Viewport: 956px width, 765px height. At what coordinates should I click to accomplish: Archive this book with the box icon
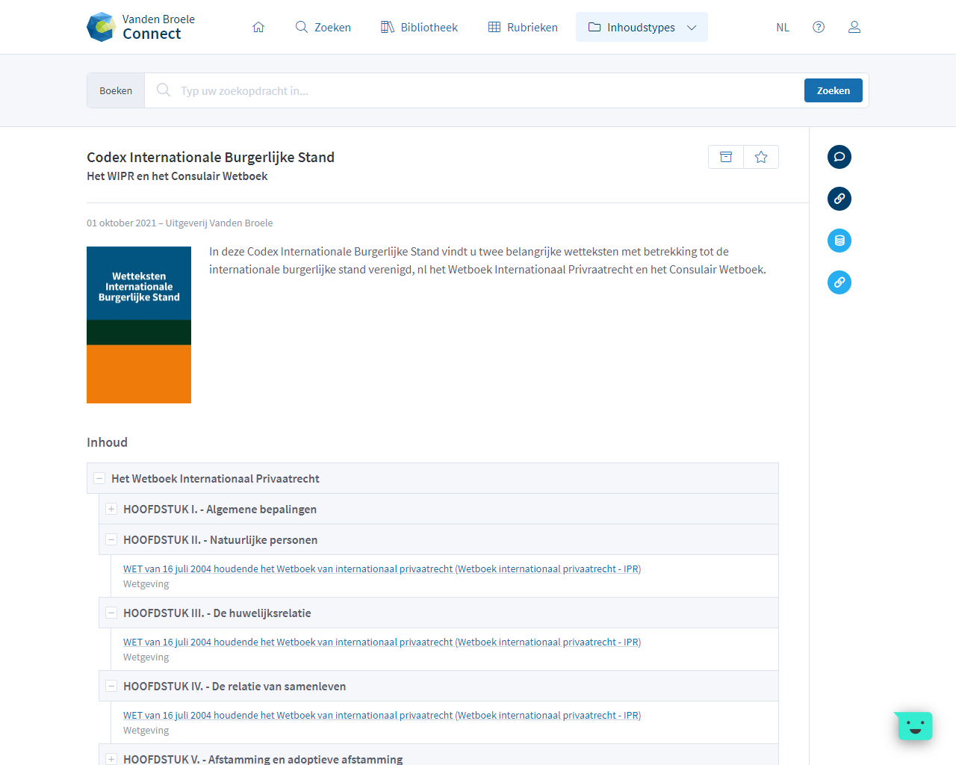(726, 157)
